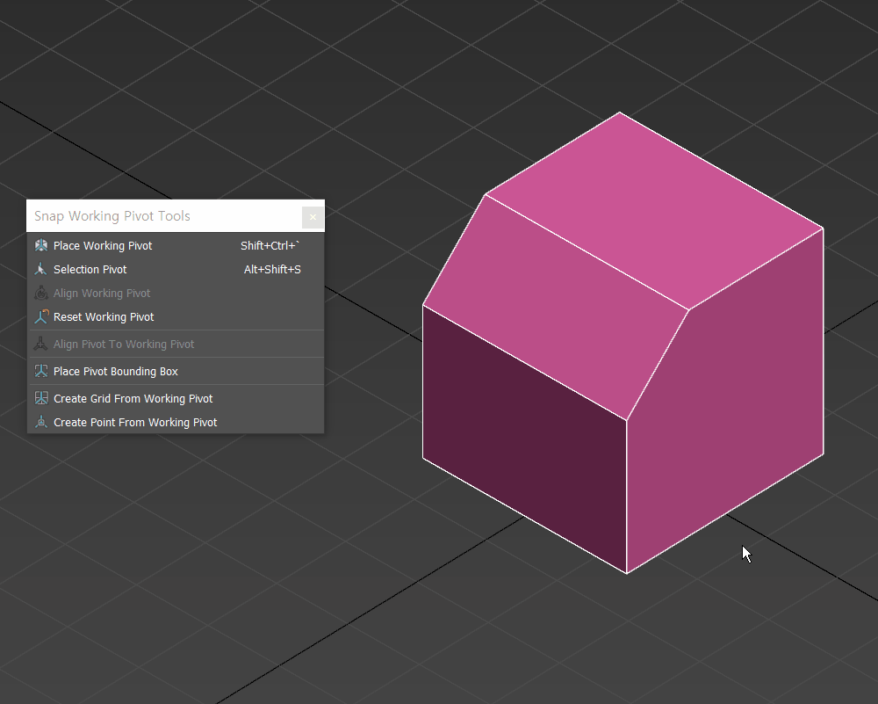Viewport: 878px width, 704px height.
Task: Select Place Pivot Bounding Box entry
Action: coord(176,371)
